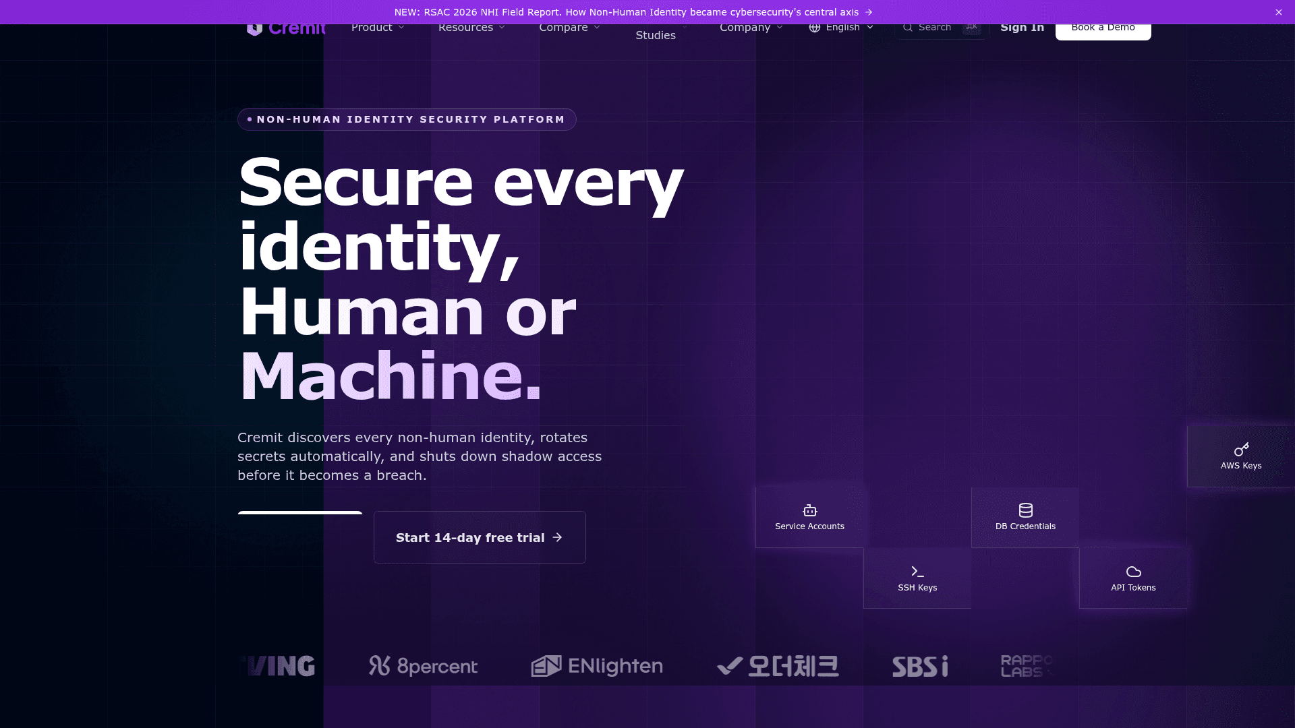
Task: Click the Service Accounts label
Action: pos(809,526)
